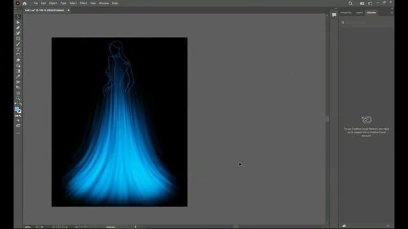Expand the toolbar to two columns
408x229 pixels.
click(15, 8)
